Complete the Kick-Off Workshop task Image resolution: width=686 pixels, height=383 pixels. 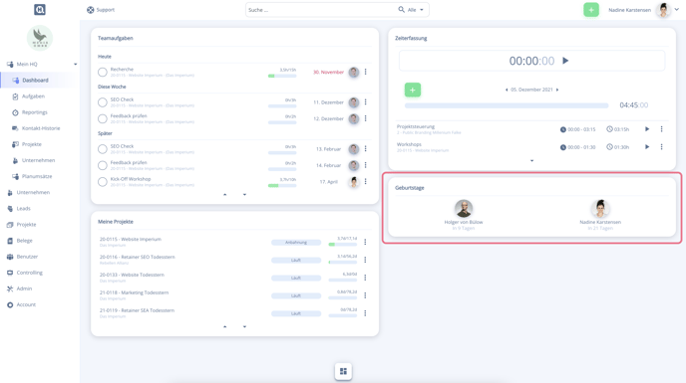coord(103,182)
